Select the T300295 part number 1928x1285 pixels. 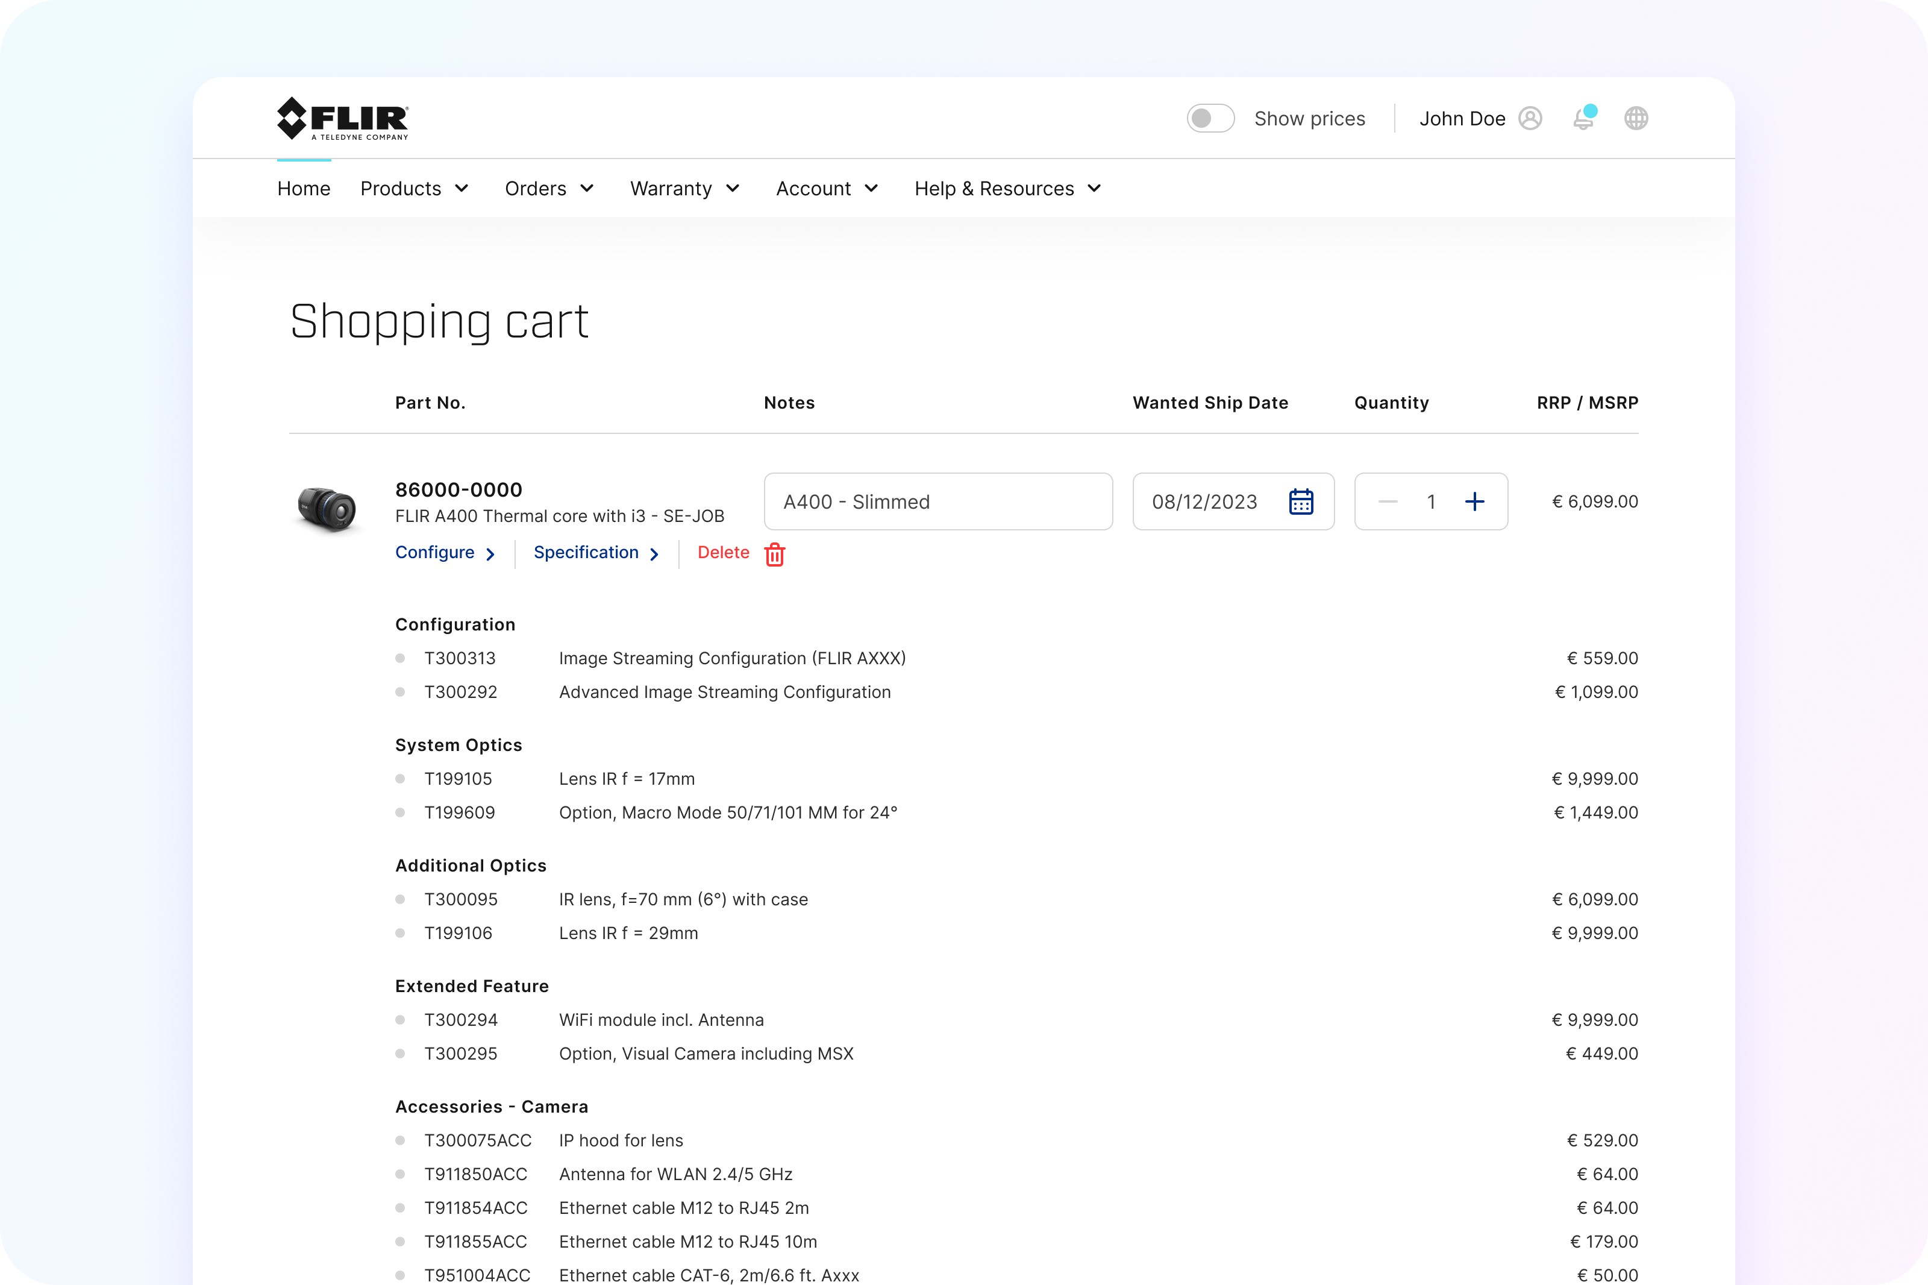[x=460, y=1053]
